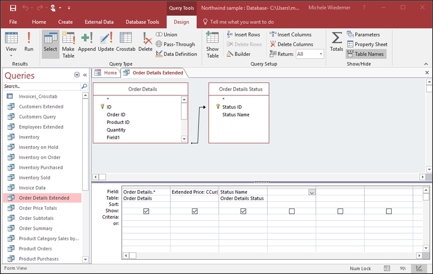This screenshot has width=433, height=274.
Task: Run the query with Run icon
Action: coord(28,42)
